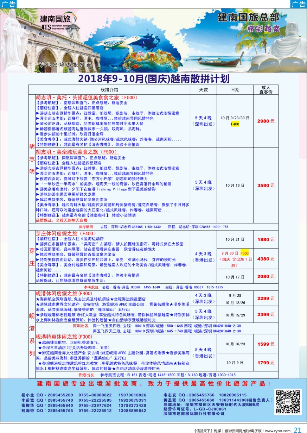307x433 pixels.
Task: Click contact 张俊华 QQ:2885455640
Action: (x=47, y=405)
